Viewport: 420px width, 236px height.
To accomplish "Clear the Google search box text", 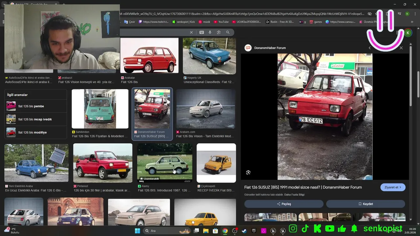I will [x=191, y=32].
